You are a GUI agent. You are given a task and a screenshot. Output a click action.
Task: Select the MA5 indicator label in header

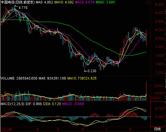pyautogui.click(x=44, y=2)
